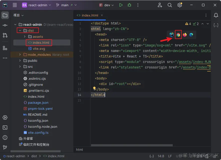Screen dimensions: 221x160
Task: Expand the assets folder
Action: pyautogui.click(x=25, y=36)
